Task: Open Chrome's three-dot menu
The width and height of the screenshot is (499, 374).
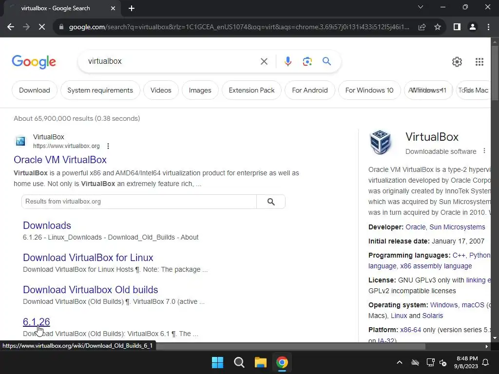Action: point(488,27)
